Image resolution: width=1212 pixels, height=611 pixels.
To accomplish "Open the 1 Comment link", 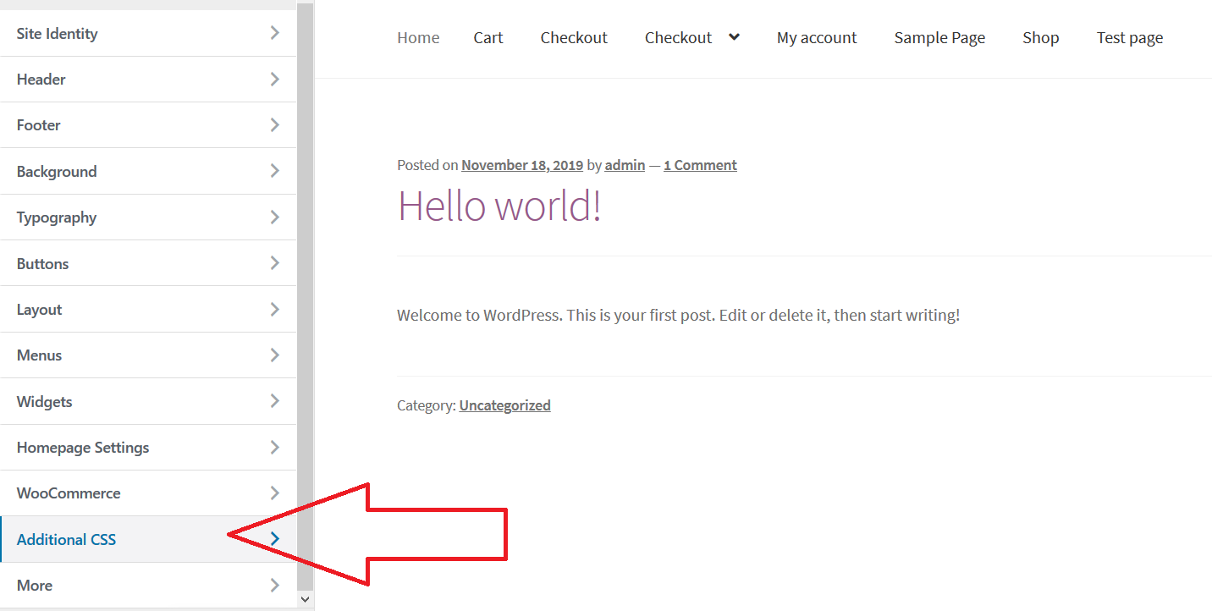I will pos(700,165).
